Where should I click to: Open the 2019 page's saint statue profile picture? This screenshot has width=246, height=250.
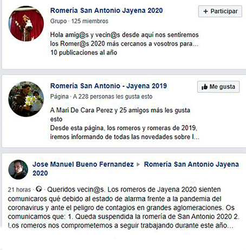(26, 99)
